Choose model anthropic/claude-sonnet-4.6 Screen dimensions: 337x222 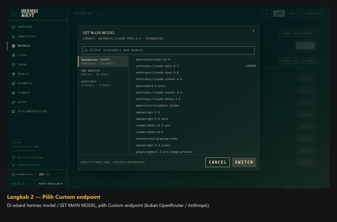point(194,79)
